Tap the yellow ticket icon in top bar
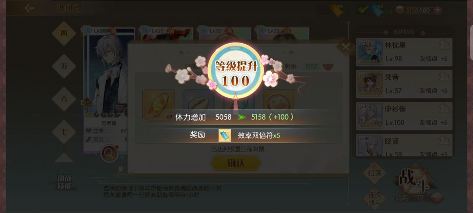The width and height of the screenshot is (473, 213). 336,10
